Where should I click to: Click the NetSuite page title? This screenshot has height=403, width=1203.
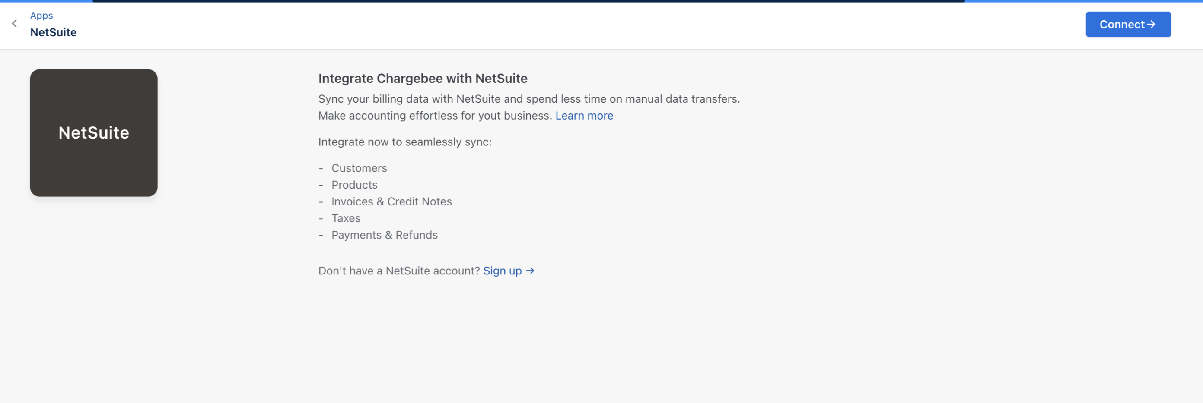(x=53, y=33)
